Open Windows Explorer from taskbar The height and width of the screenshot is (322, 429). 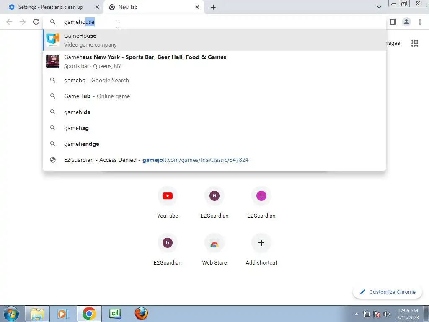point(37,314)
